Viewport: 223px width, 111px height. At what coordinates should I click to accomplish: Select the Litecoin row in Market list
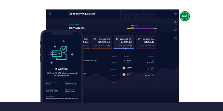pos(138,68)
